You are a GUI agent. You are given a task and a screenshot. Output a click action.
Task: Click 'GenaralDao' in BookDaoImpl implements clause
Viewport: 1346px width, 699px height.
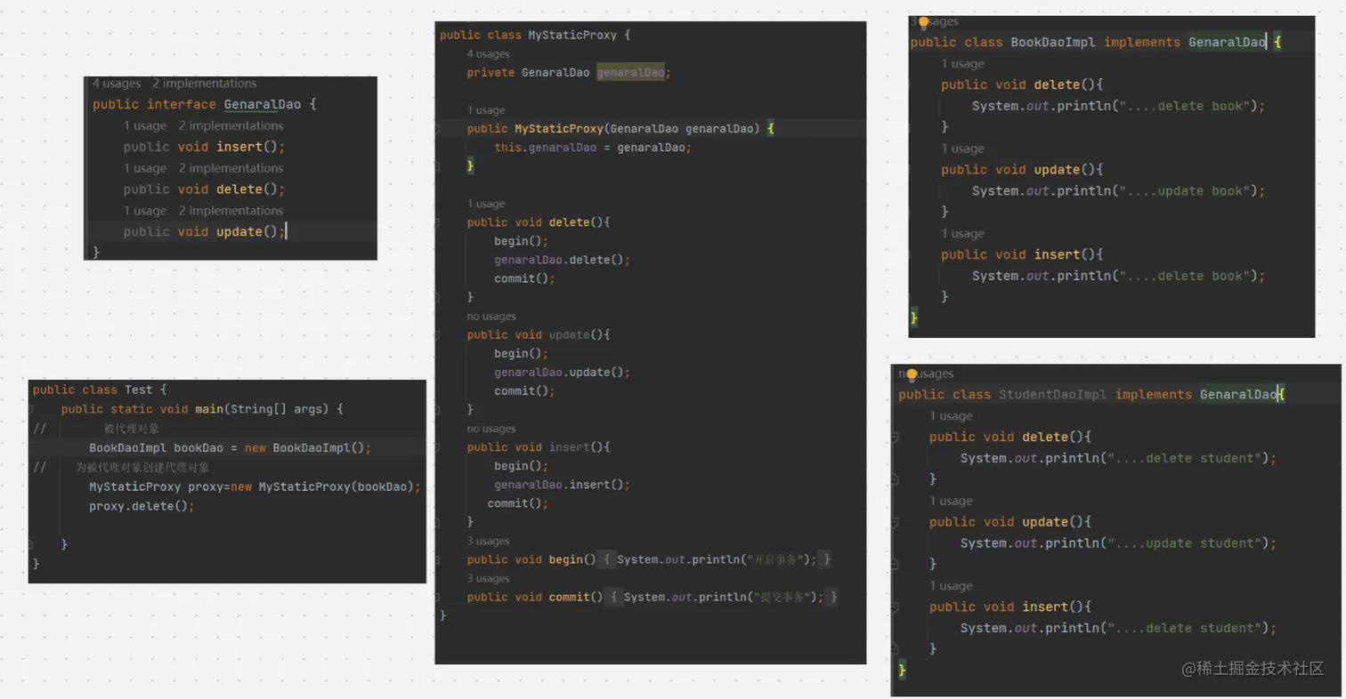(x=1228, y=43)
